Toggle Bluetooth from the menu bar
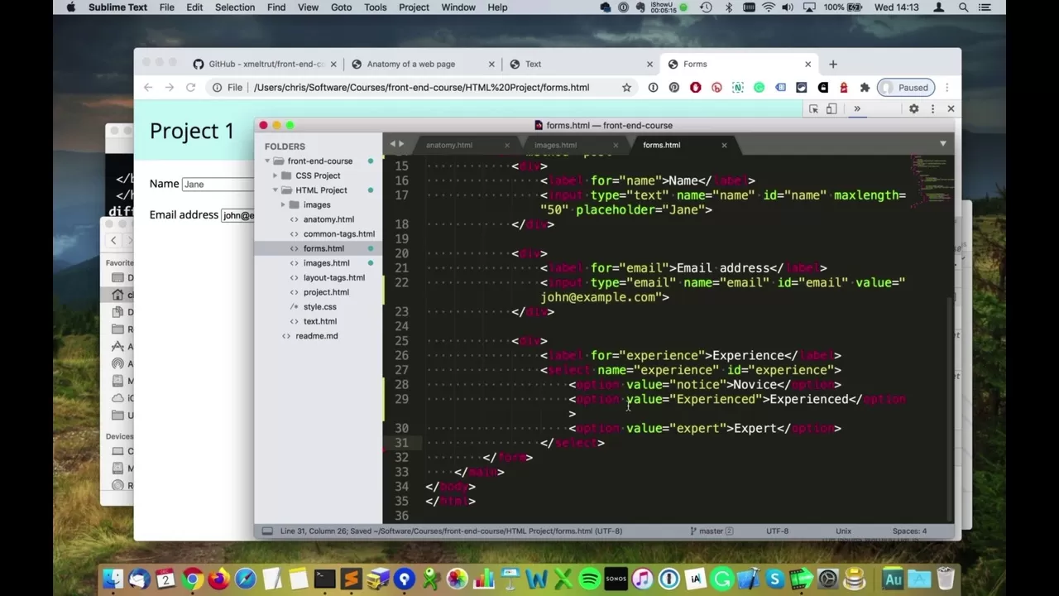 pos(728,7)
